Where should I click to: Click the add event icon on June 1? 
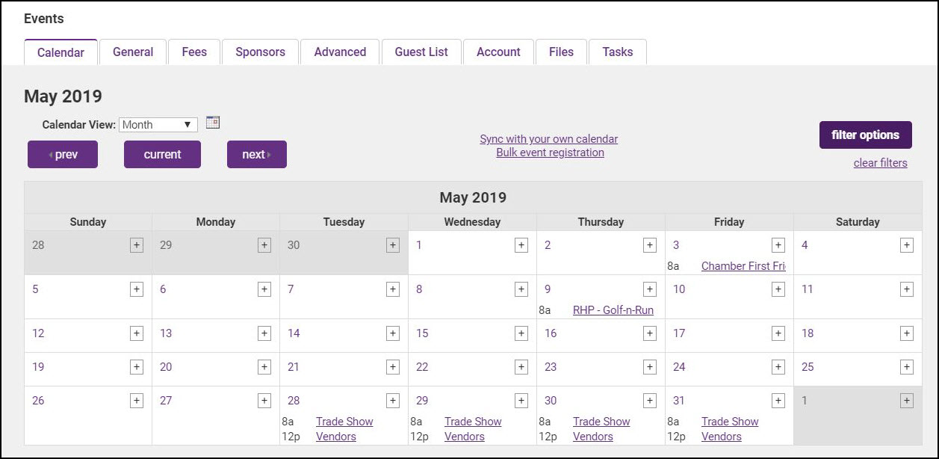coord(905,400)
